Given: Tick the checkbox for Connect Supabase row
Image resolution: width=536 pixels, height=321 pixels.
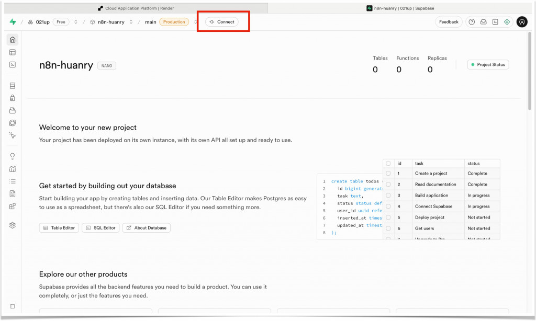Looking at the screenshot, I should click(388, 207).
